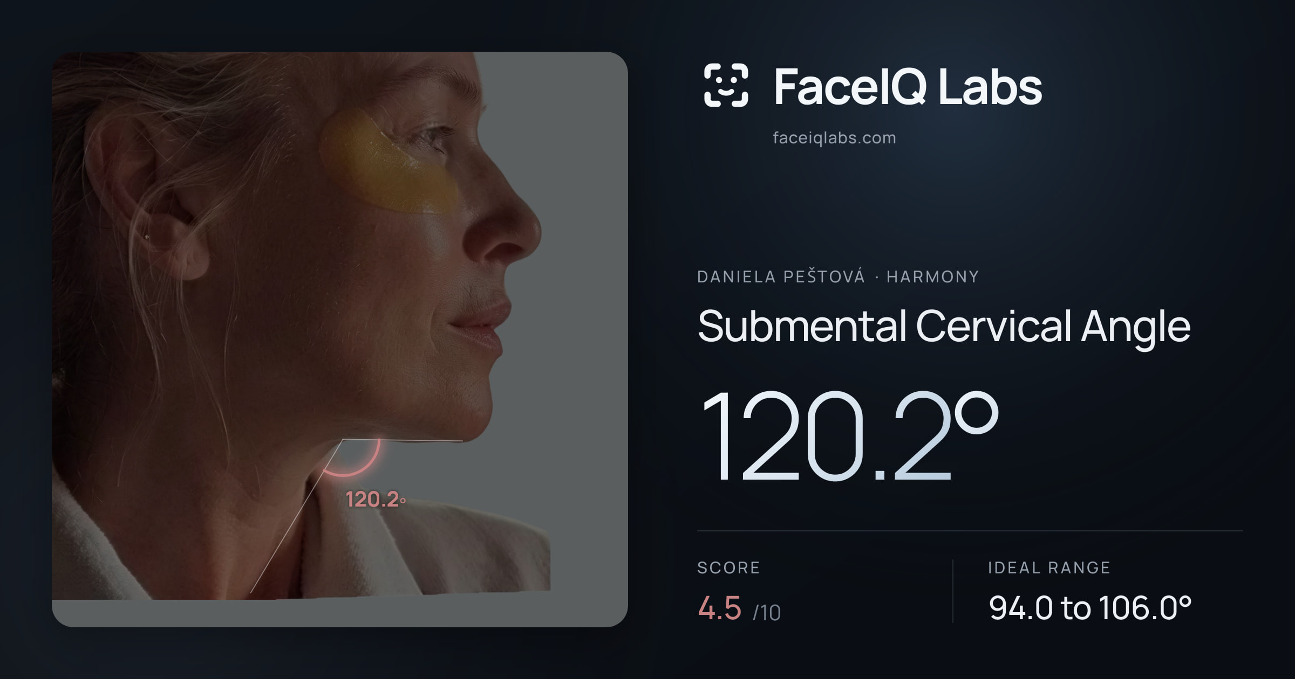
Task: Click the vertical divider between score and range
Action: [953, 591]
